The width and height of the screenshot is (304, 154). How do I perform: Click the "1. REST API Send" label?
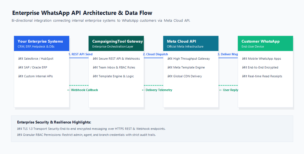tap(80, 54)
